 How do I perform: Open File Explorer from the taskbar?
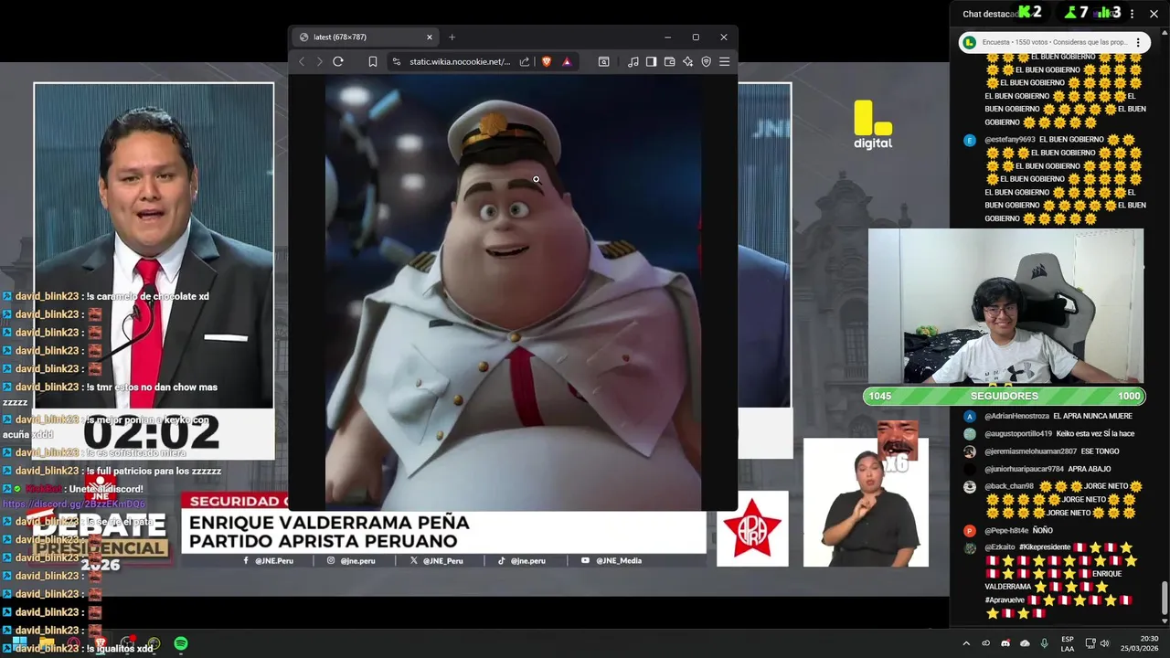(47, 643)
